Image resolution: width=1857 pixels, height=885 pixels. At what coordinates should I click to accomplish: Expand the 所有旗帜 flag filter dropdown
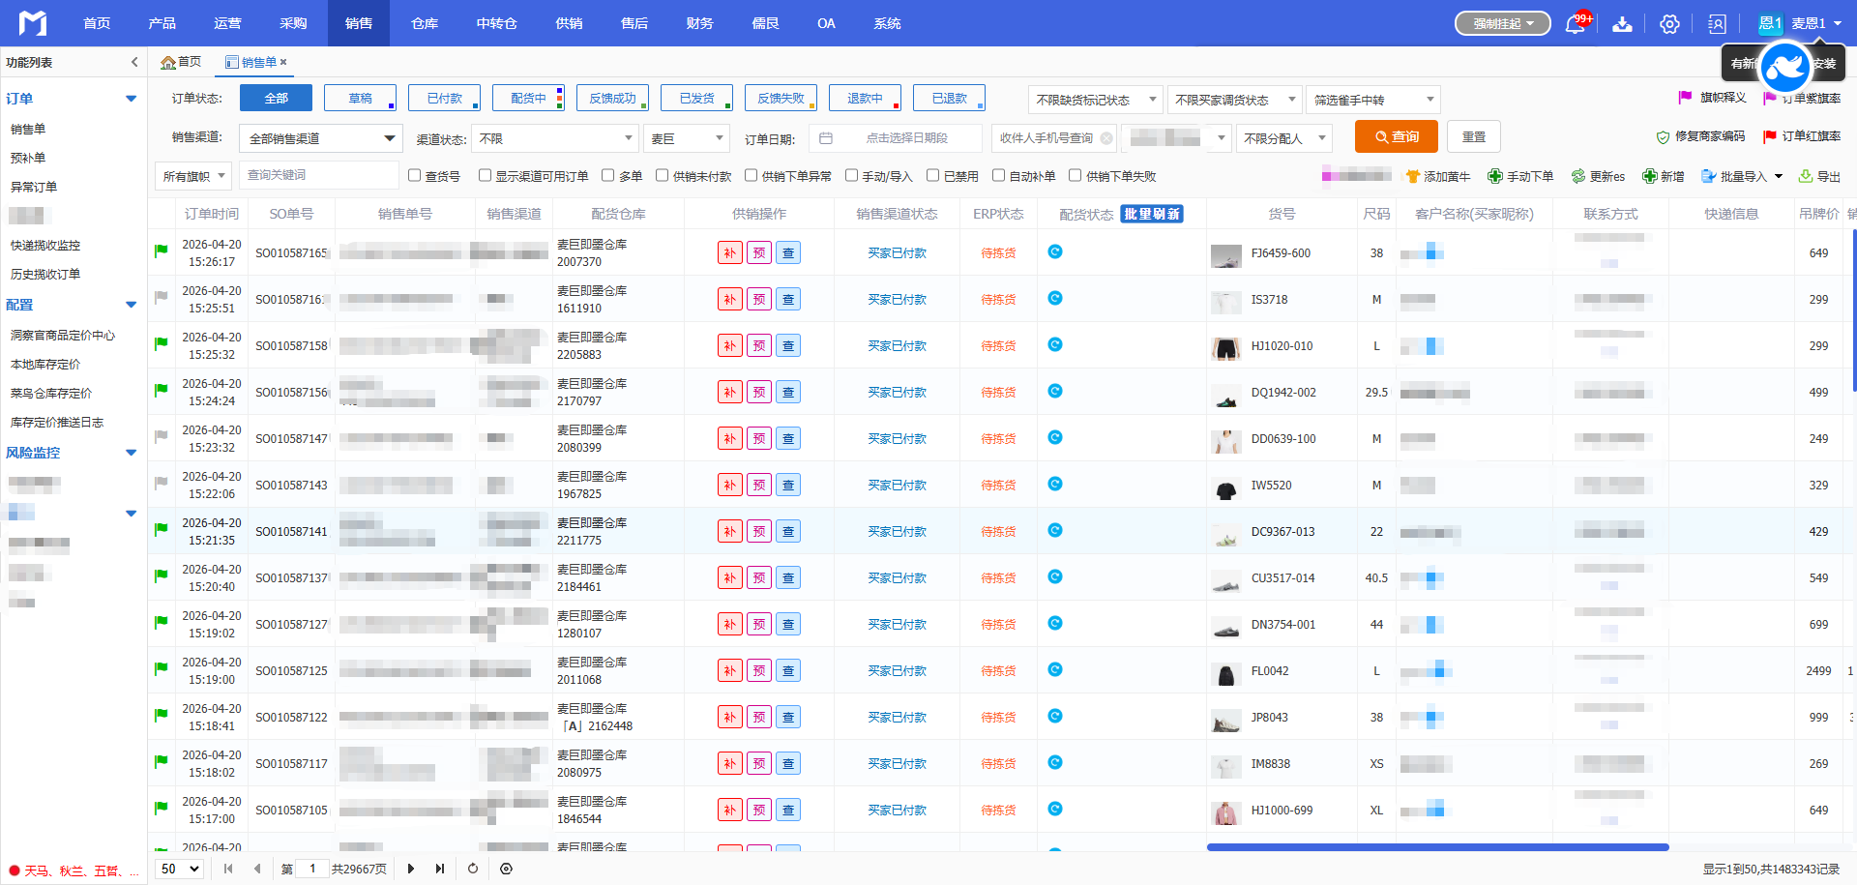click(x=193, y=176)
